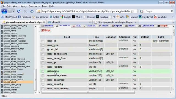Click the Google search magnifier icon
The height and width of the screenshot is (99, 176).
pyautogui.click(x=172, y=11)
